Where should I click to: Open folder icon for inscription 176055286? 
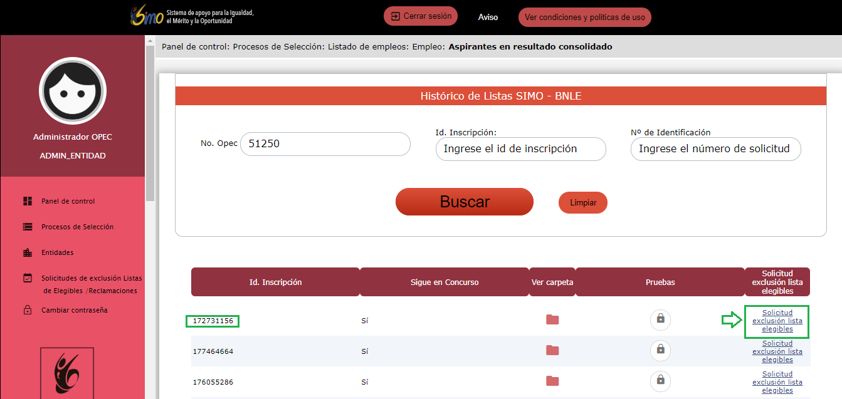click(552, 381)
